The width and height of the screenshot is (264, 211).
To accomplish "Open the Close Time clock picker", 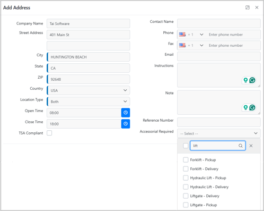I will (126, 124).
